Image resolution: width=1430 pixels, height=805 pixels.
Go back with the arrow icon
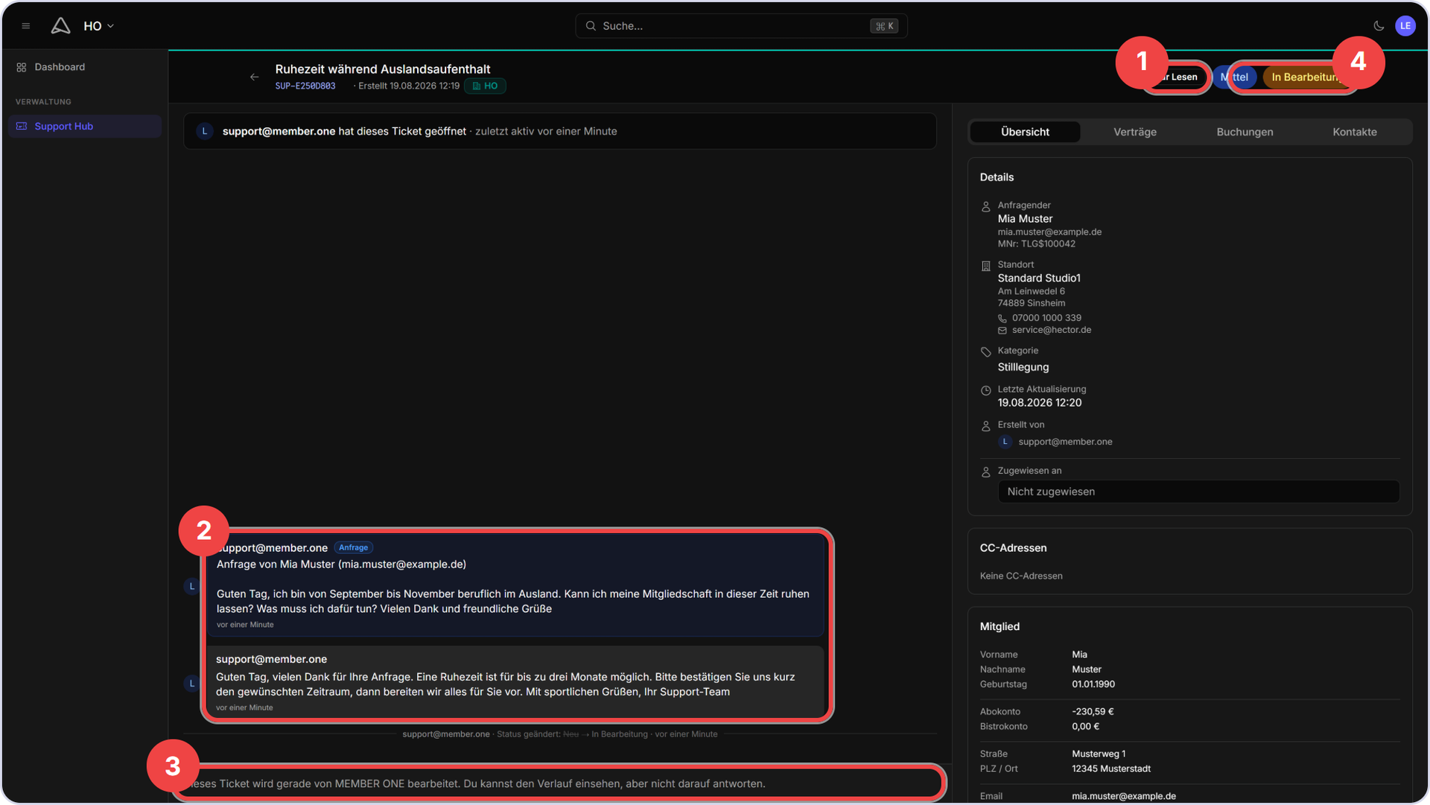point(255,77)
